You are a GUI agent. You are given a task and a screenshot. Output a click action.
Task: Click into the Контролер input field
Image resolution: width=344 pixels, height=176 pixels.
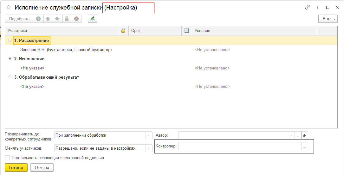(239, 146)
